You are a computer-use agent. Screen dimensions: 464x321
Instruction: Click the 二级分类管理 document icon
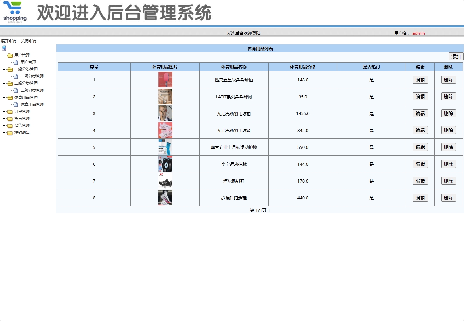tap(16, 90)
